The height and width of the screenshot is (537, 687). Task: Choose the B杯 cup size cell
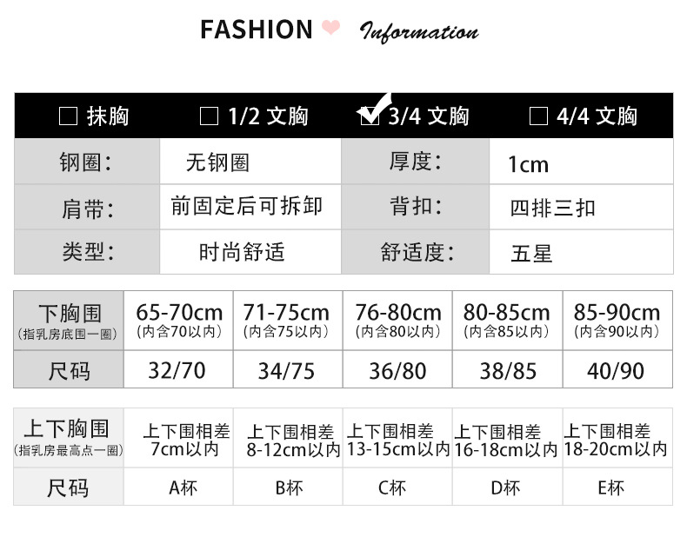point(289,487)
